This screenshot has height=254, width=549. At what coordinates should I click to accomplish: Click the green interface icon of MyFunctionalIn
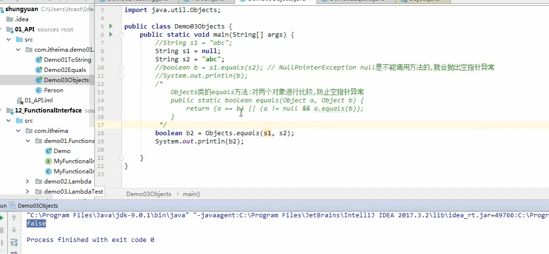[49, 161]
